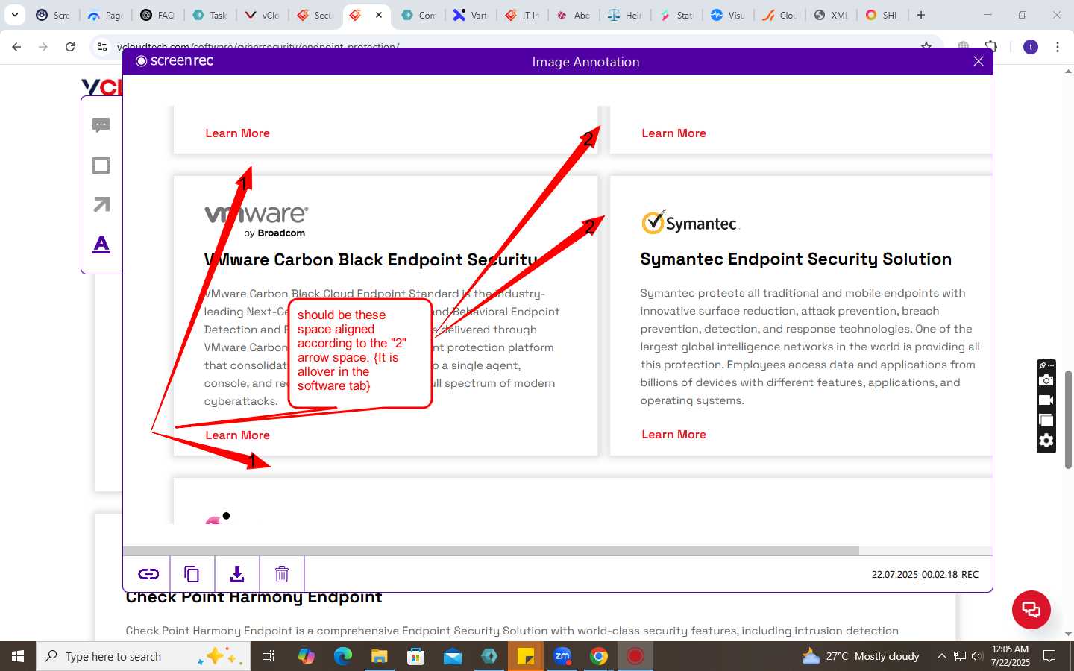Select the comment bubble annotation tool
The width and height of the screenshot is (1074, 671).
click(101, 125)
